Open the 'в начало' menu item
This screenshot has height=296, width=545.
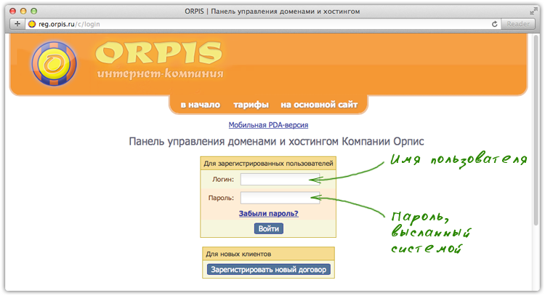[x=201, y=105]
